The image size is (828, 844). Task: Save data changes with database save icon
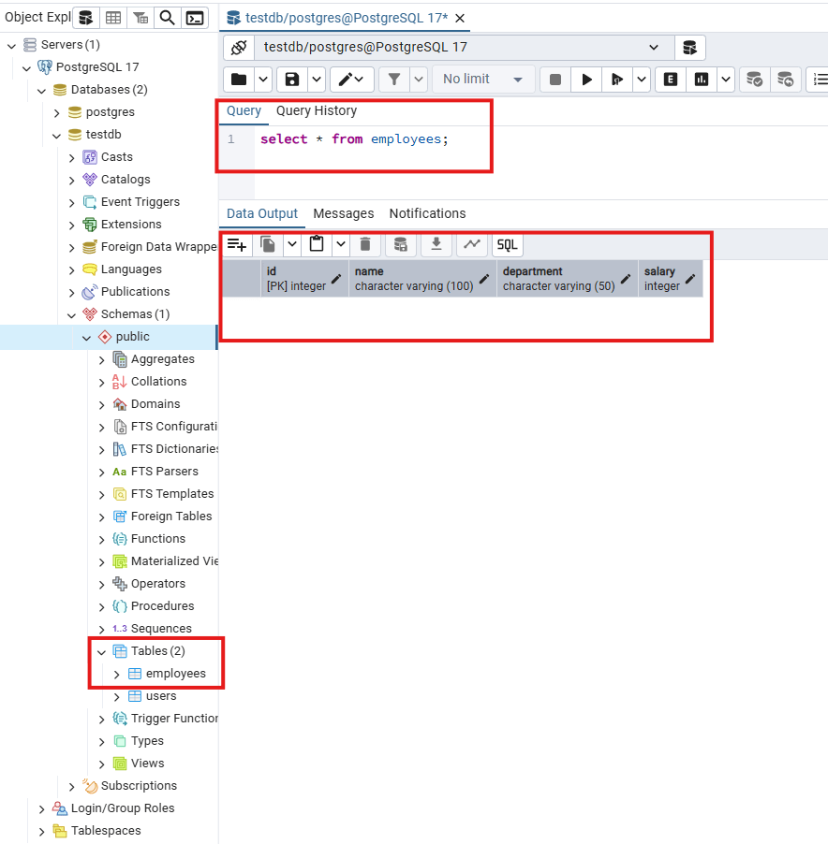(x=400, y=245)
